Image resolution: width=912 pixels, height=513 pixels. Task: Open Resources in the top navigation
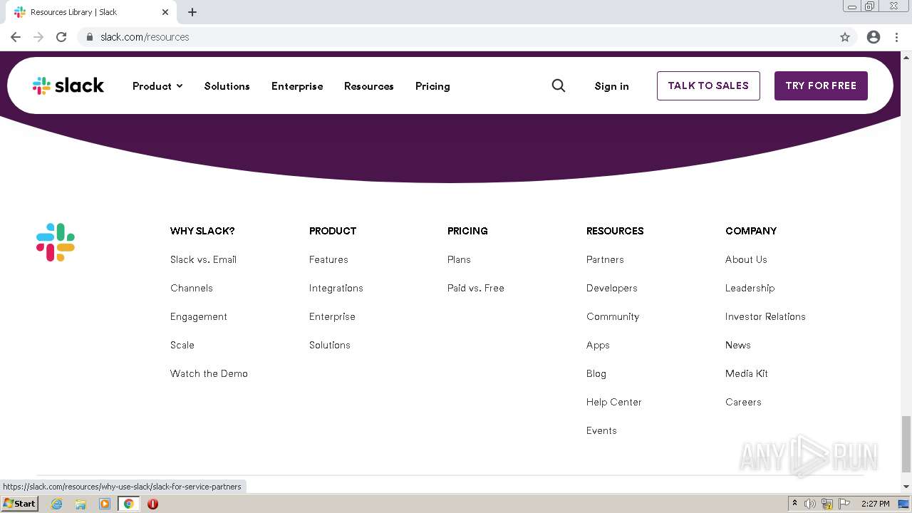tap(369, 86)
